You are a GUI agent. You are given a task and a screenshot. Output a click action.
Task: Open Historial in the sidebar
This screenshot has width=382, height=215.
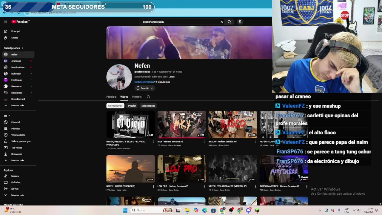pyautogui.click(x=18, y=122)
